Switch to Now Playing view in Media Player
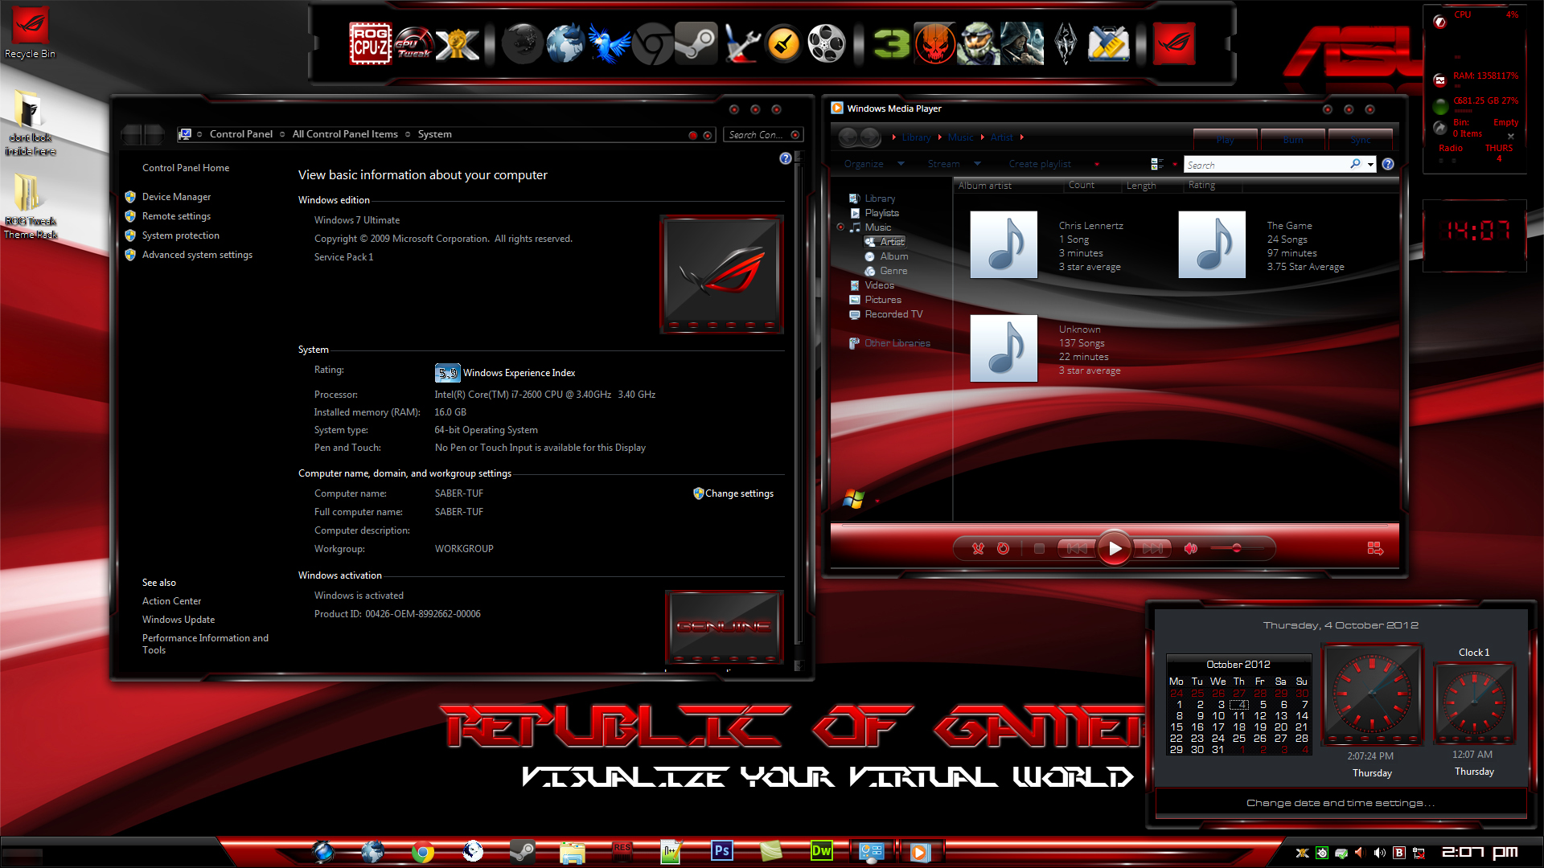The image size is (1544, 868). tap(1375, 548)
